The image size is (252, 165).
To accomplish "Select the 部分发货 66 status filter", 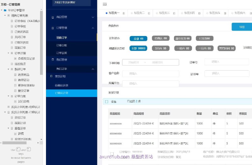I will [x=183, y=38].
